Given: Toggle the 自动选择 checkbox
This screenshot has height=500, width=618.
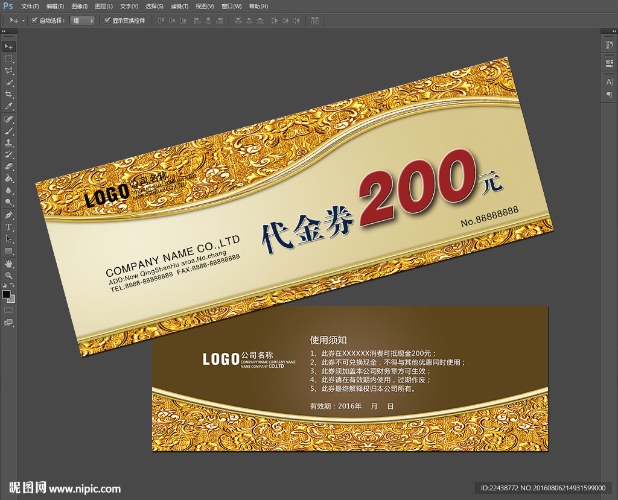Looking at the screenshot, I should [x=34, y=20].
